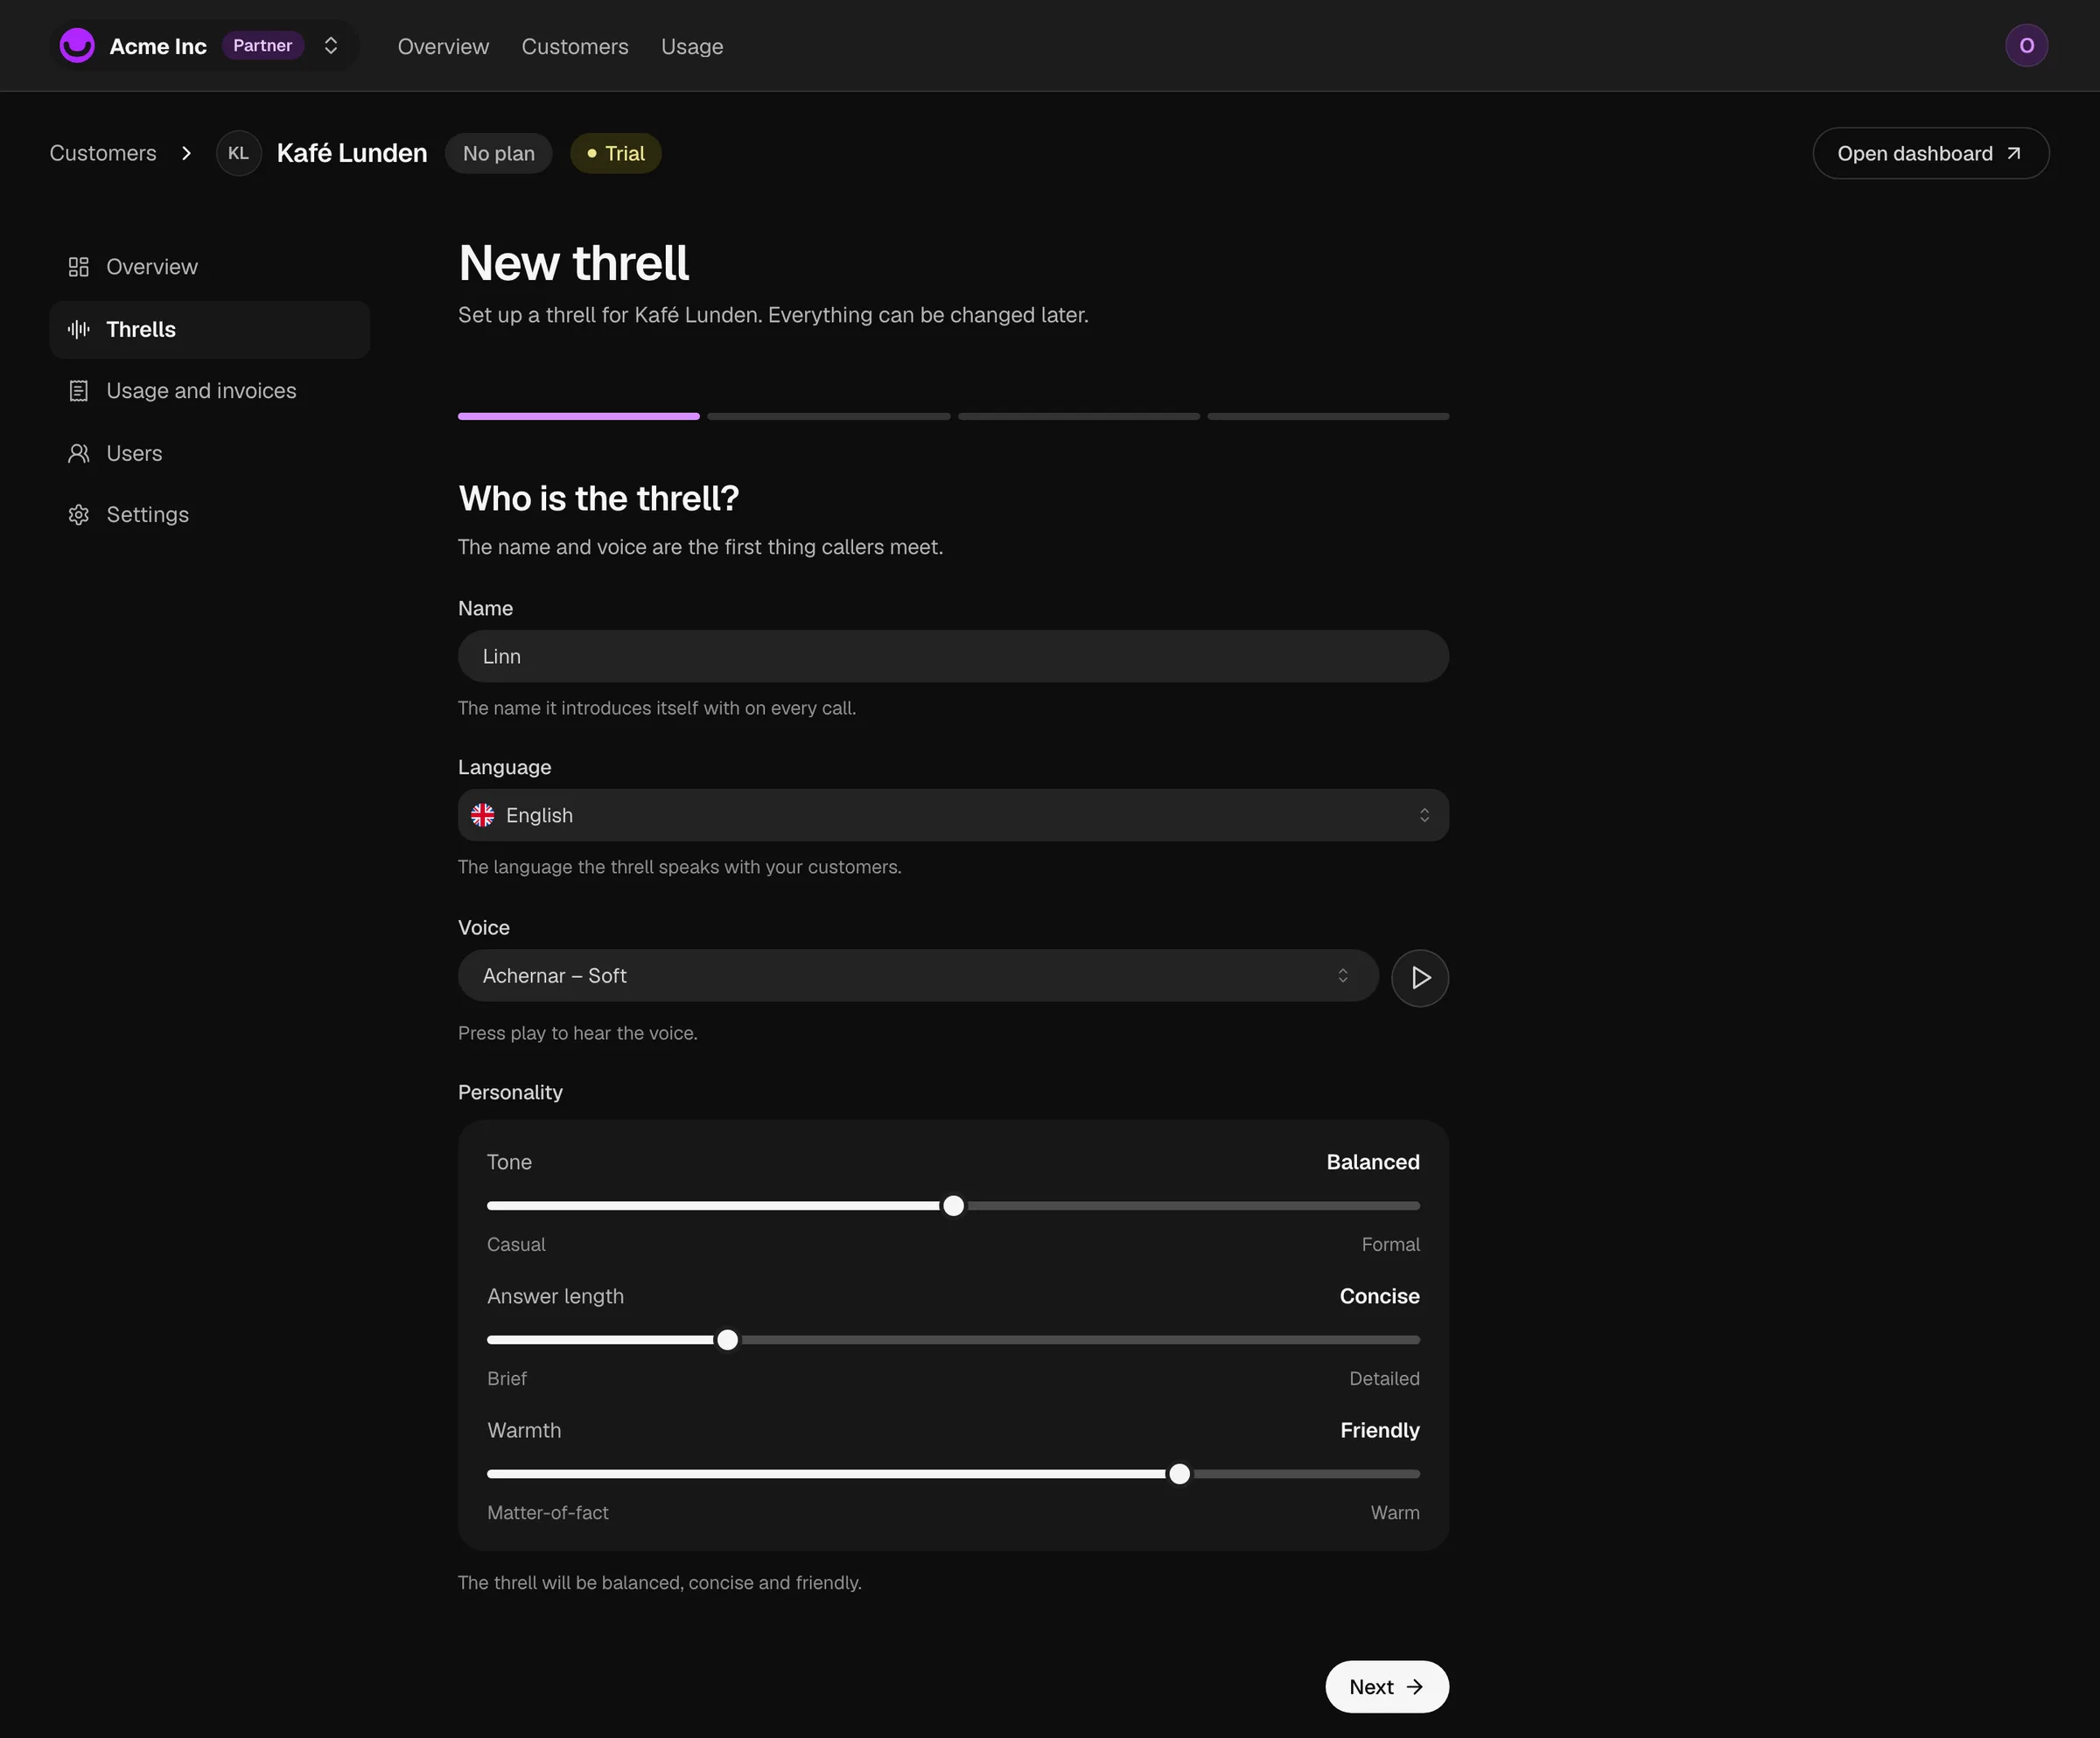
Task: Click the Settings gear icon in sidebar
Action: pyautogui.click(x=78, y=514)
